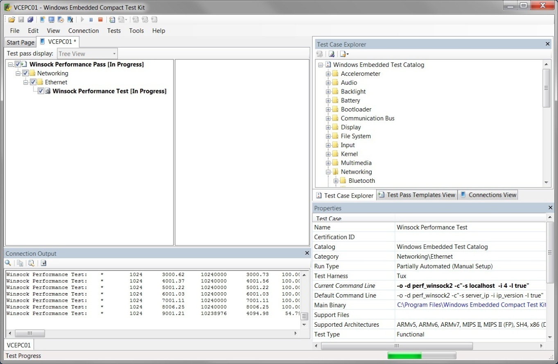Click the Main Binary file path link
Image resolution: width=558 pixels, height=364 pixels.
(471, 305)
